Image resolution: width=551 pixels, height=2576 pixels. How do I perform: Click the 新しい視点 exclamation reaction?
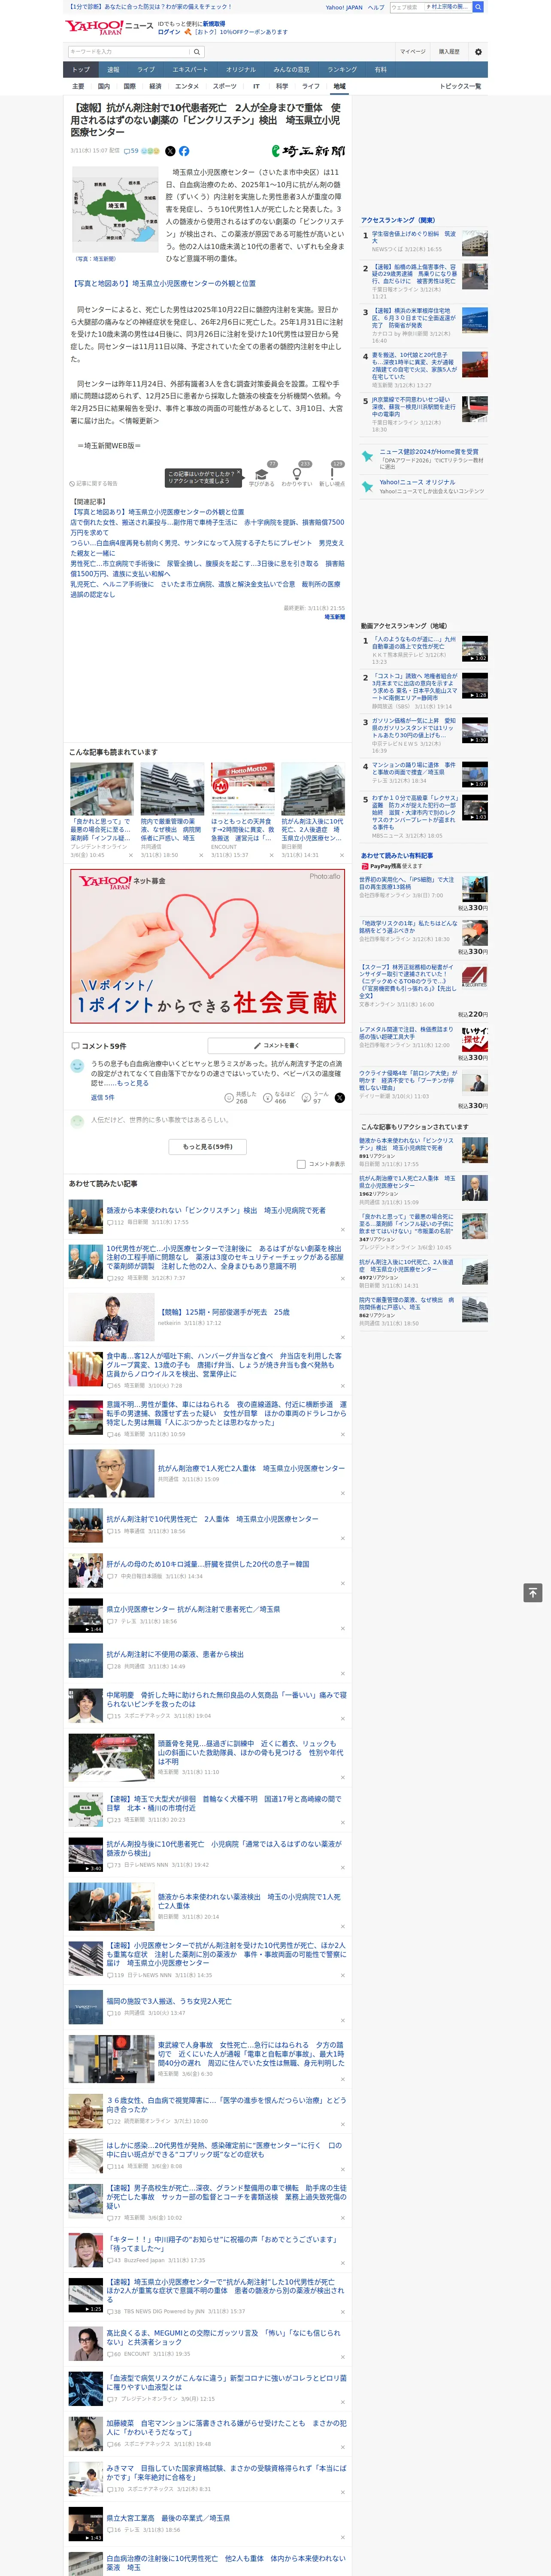click(332, 476)
